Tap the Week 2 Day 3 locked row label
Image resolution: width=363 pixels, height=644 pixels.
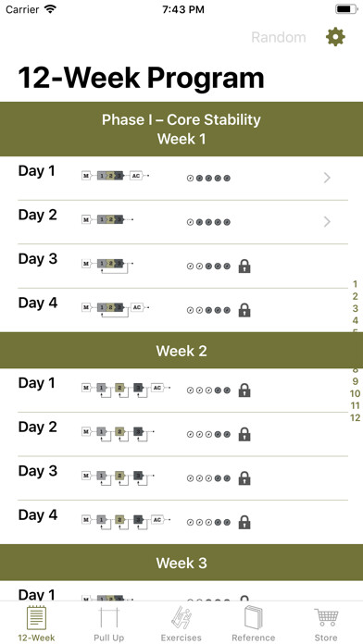pos(38,471)
